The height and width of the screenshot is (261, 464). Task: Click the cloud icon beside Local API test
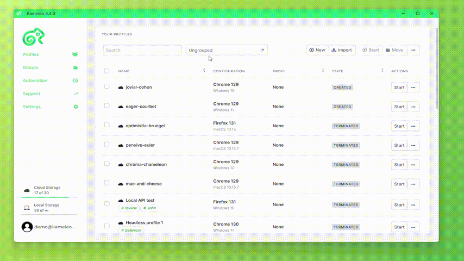[x=121, y=201]
